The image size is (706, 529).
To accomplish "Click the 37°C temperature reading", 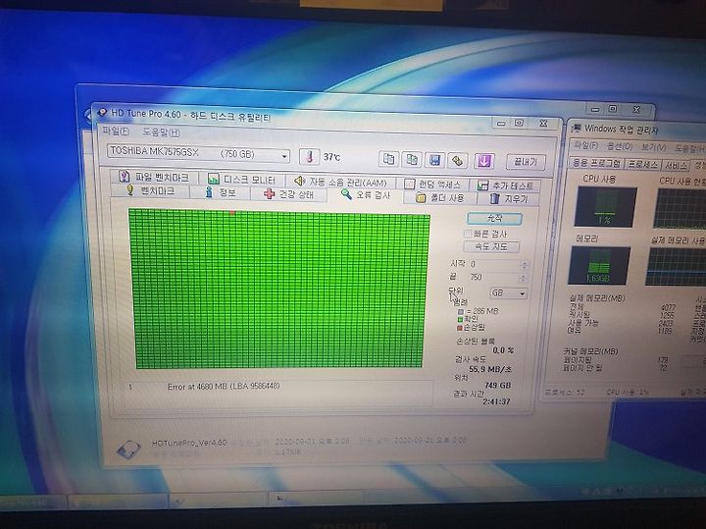I will pos(331,157).
